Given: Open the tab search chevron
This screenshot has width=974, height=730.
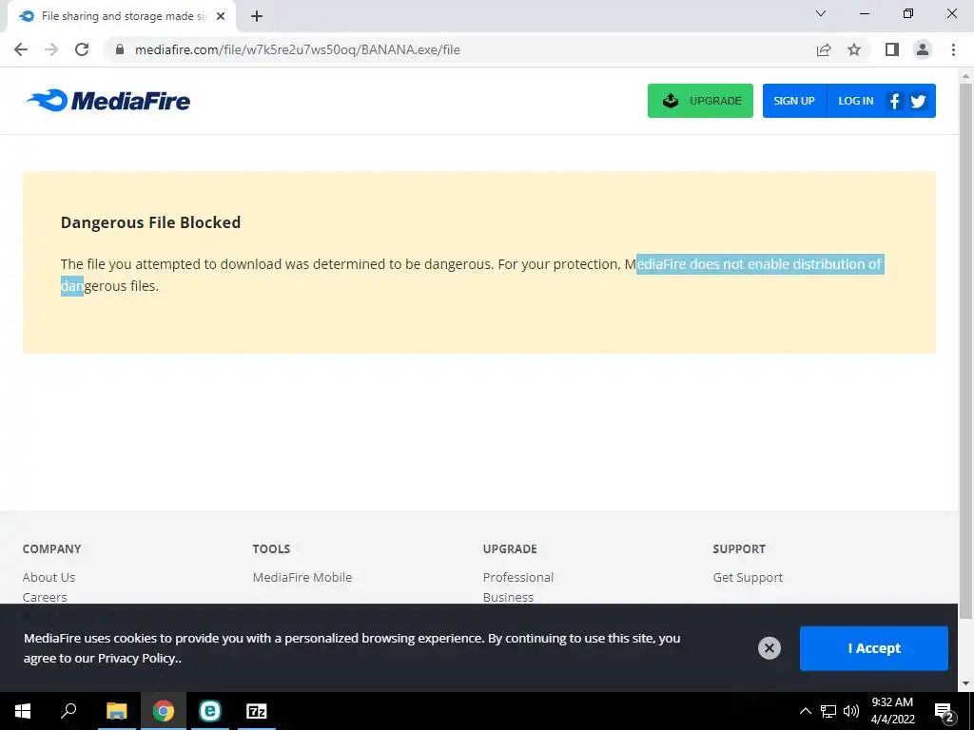Looking at the screenshot, I should (x=821, y=13).
